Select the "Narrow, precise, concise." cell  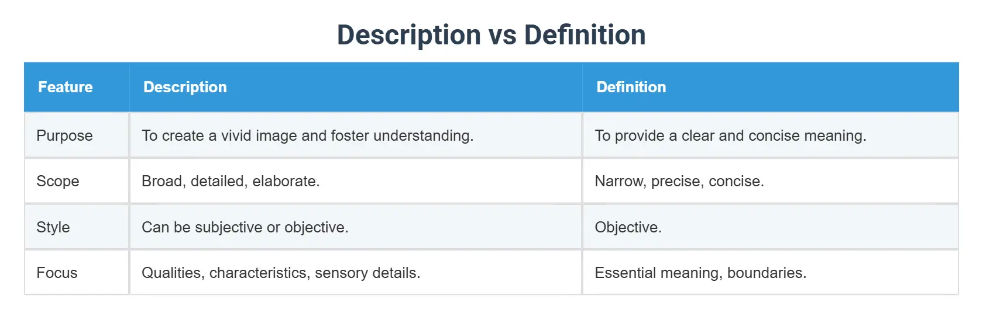click(x=679, y=181)
